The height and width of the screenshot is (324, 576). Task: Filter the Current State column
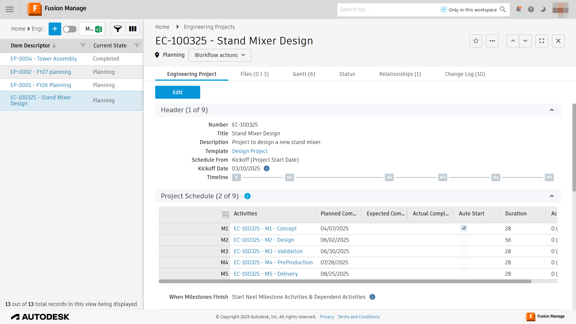pos(137,45)
